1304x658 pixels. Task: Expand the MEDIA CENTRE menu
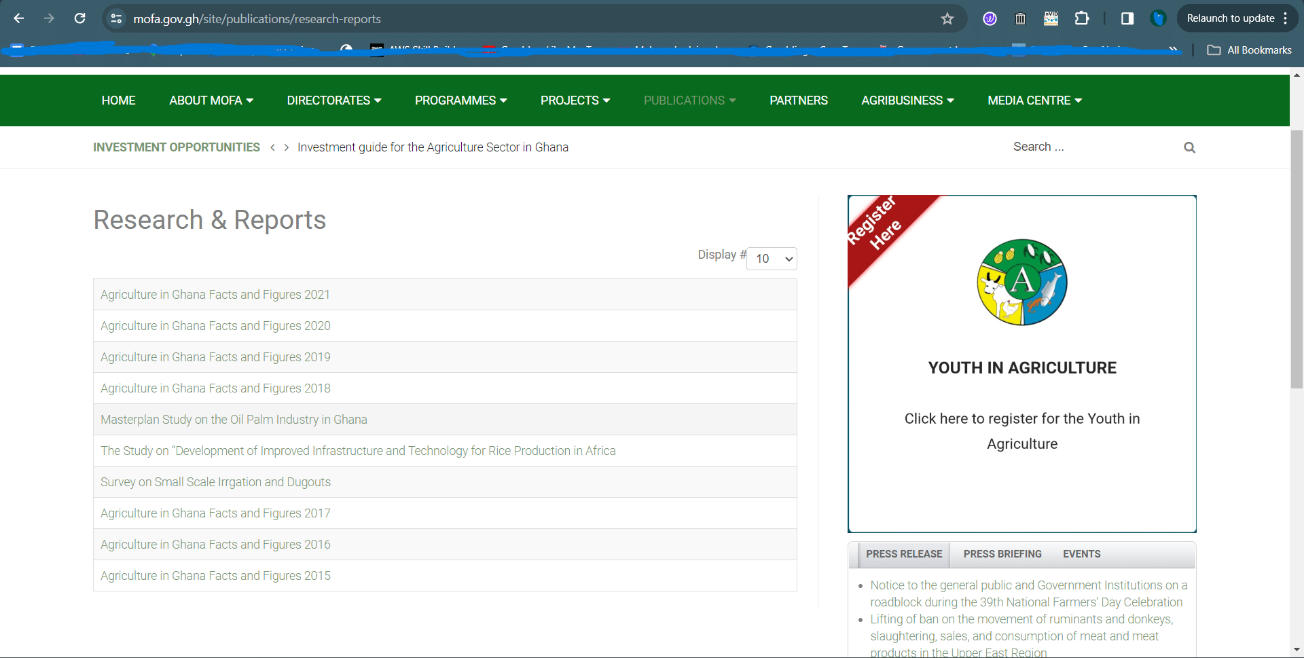1034,100
